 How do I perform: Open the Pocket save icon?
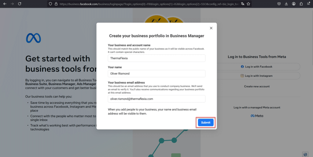click(279, 4)
